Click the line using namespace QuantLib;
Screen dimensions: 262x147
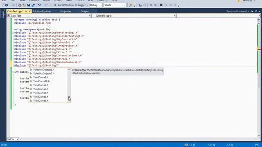pyautogui.click(x=32, y=29)
